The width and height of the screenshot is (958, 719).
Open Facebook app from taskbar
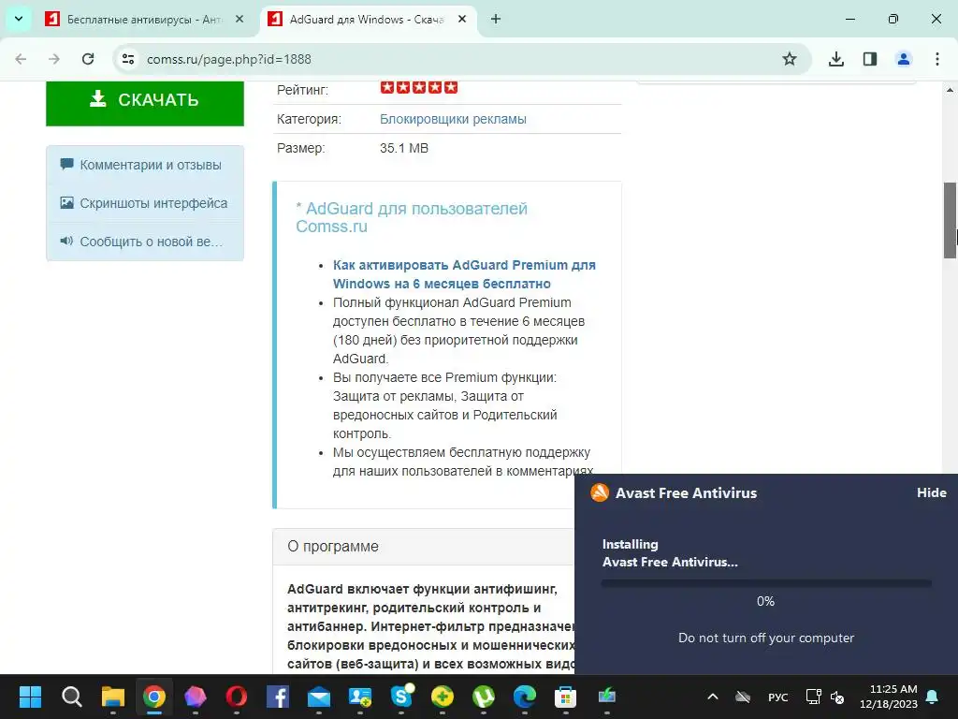(x=278, y=697)
